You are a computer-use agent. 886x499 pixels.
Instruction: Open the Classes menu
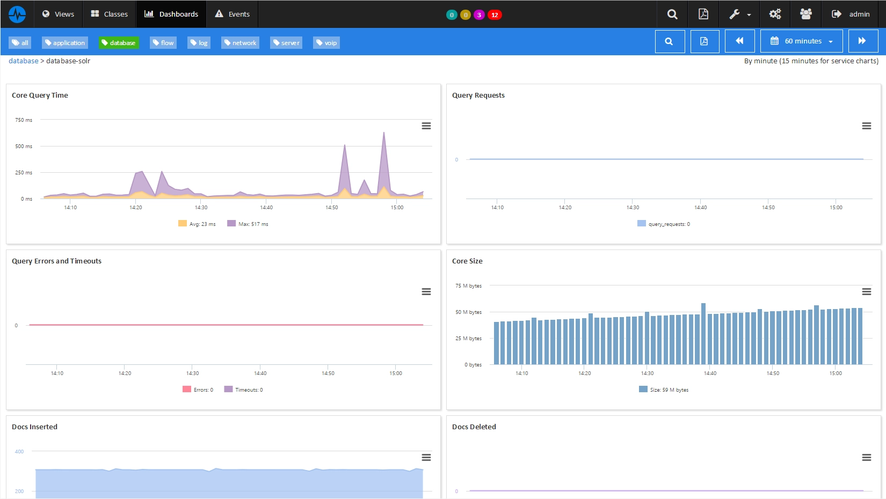coord(110,14)
